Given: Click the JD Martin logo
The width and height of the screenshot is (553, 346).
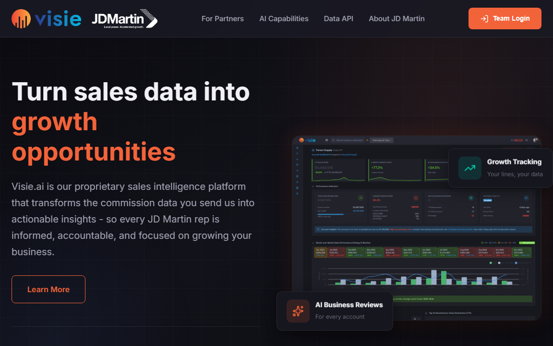Looking at the screenshot, I should point(124,19).
